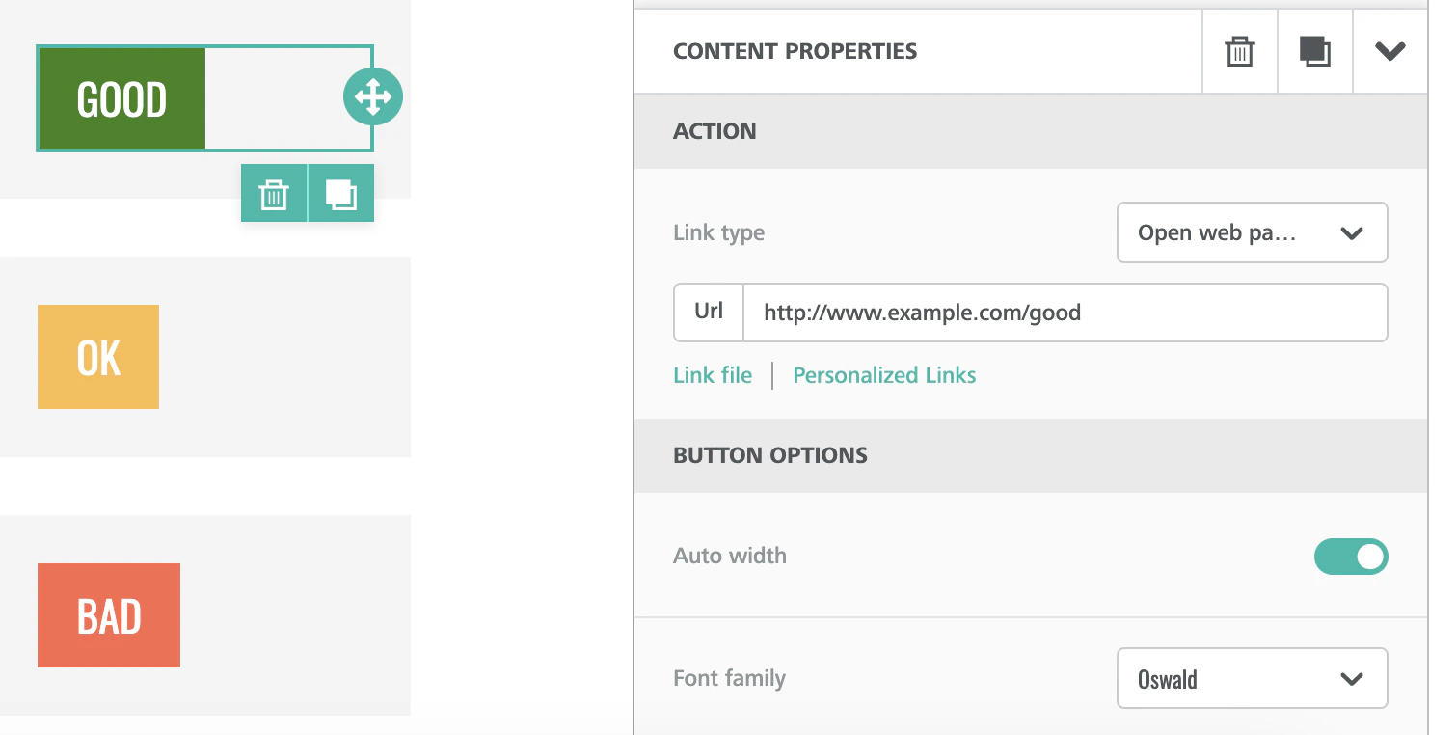Screen dimensions: 1456x735
Task: Click the move handle on GOOD block
Action: [x=373, y=96]
